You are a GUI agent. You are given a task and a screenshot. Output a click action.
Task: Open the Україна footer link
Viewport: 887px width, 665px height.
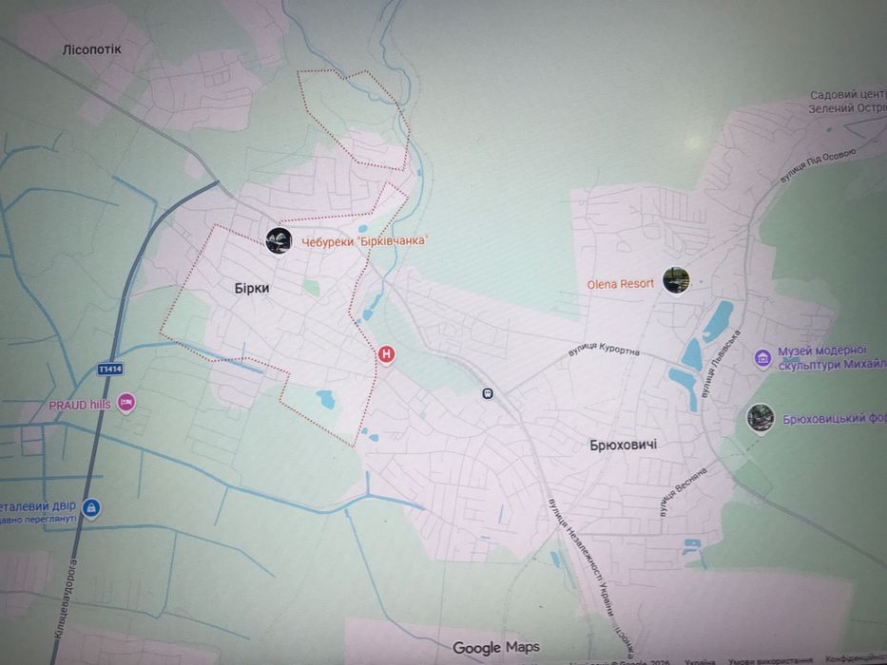(x=700, y=661)
